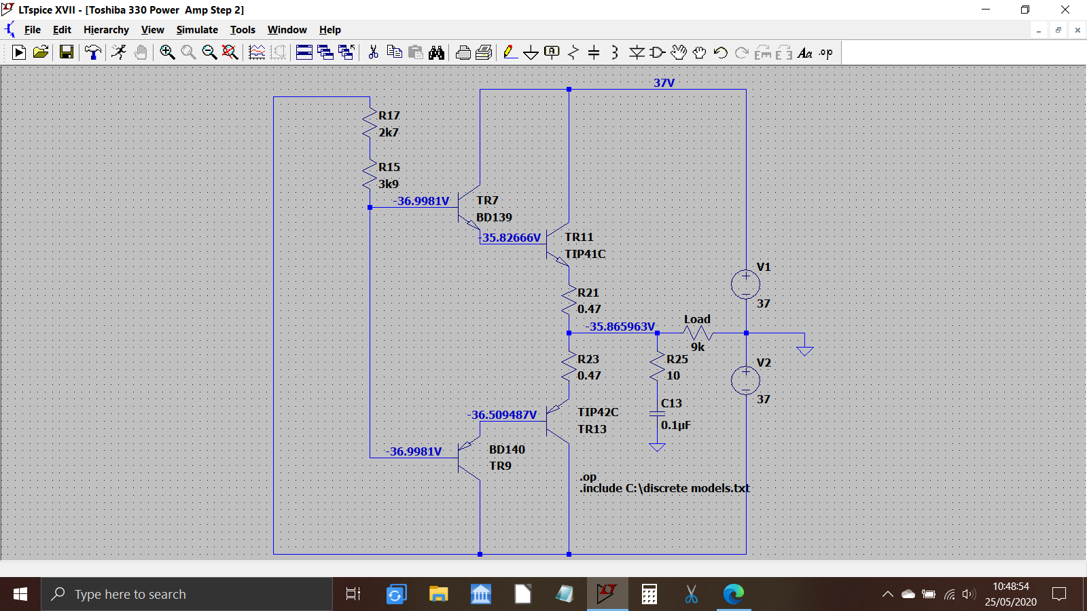This screenshot has width=1087, height=611.
Task: Select the BD139 transistor label
Action: coord(494,217)
